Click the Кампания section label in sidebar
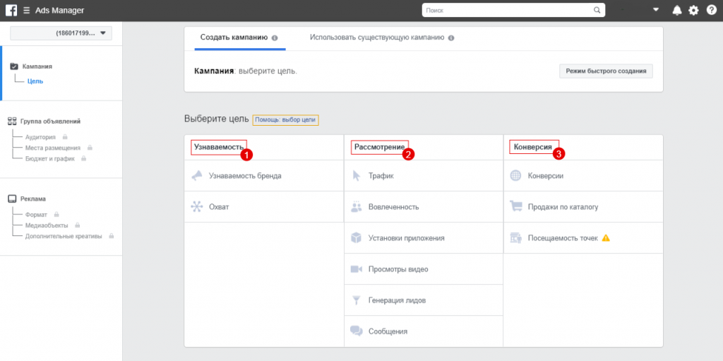723x361 pixels. coord(37,66)
